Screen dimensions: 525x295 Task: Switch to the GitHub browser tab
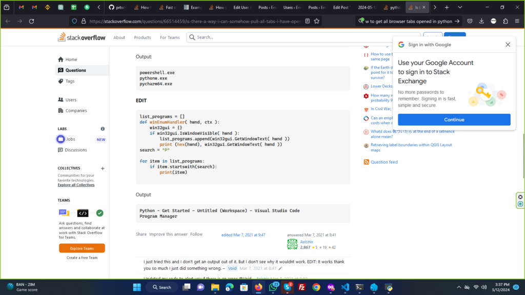click(x=118, y=8)
